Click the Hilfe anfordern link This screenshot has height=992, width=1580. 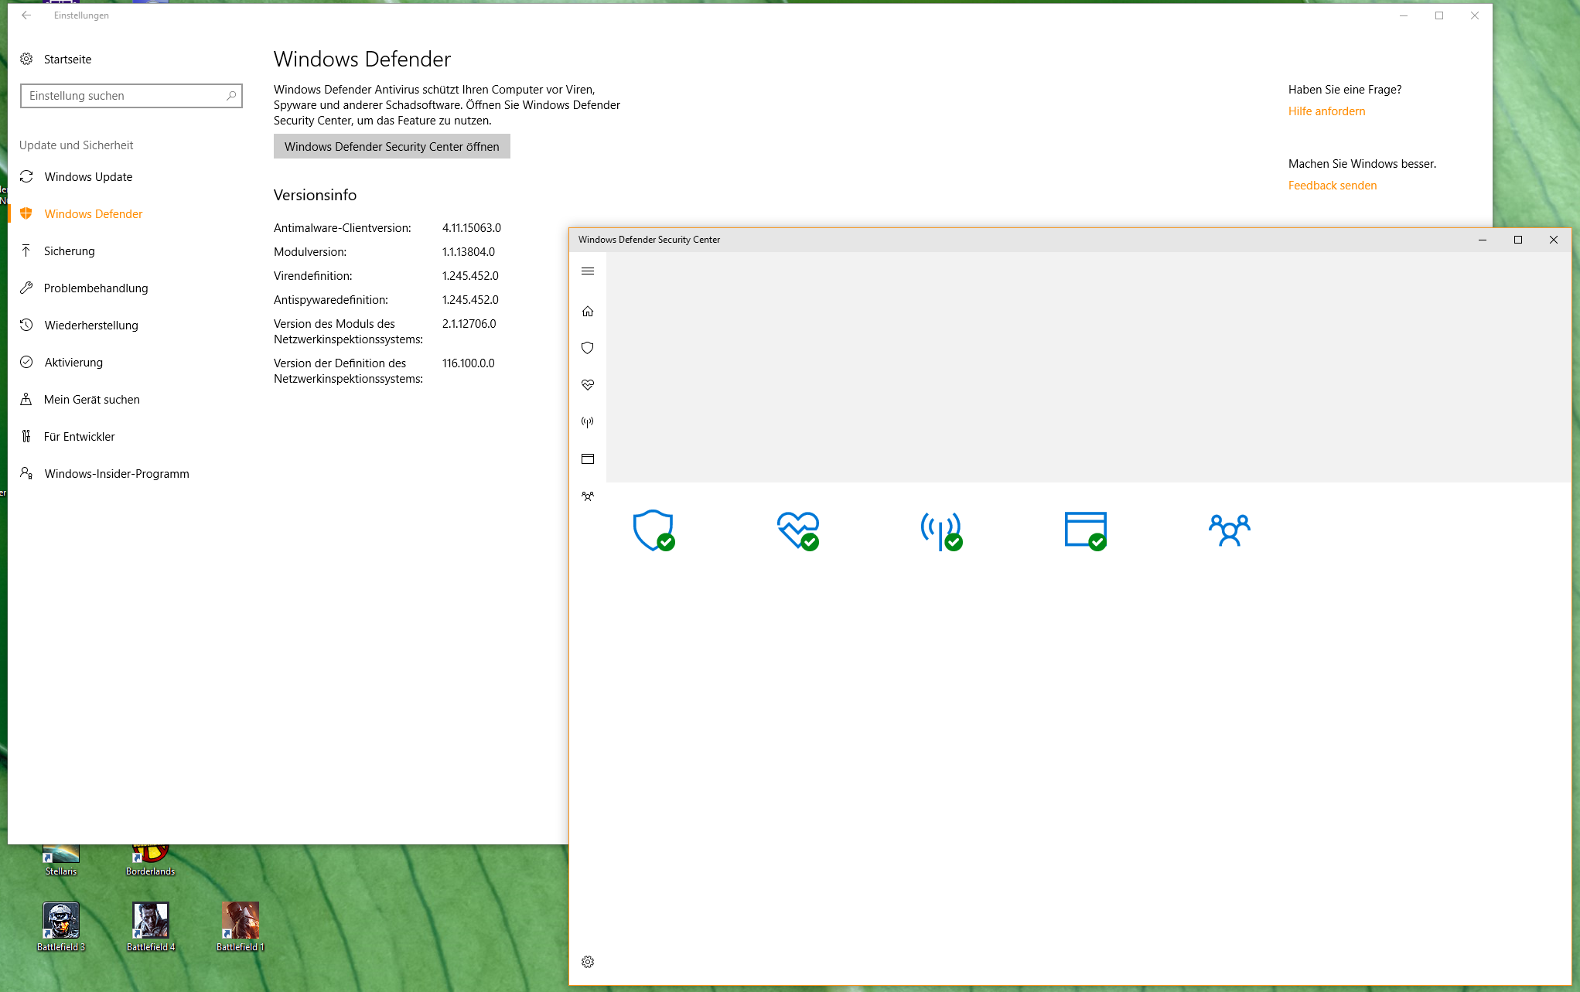pos(1326,111)
